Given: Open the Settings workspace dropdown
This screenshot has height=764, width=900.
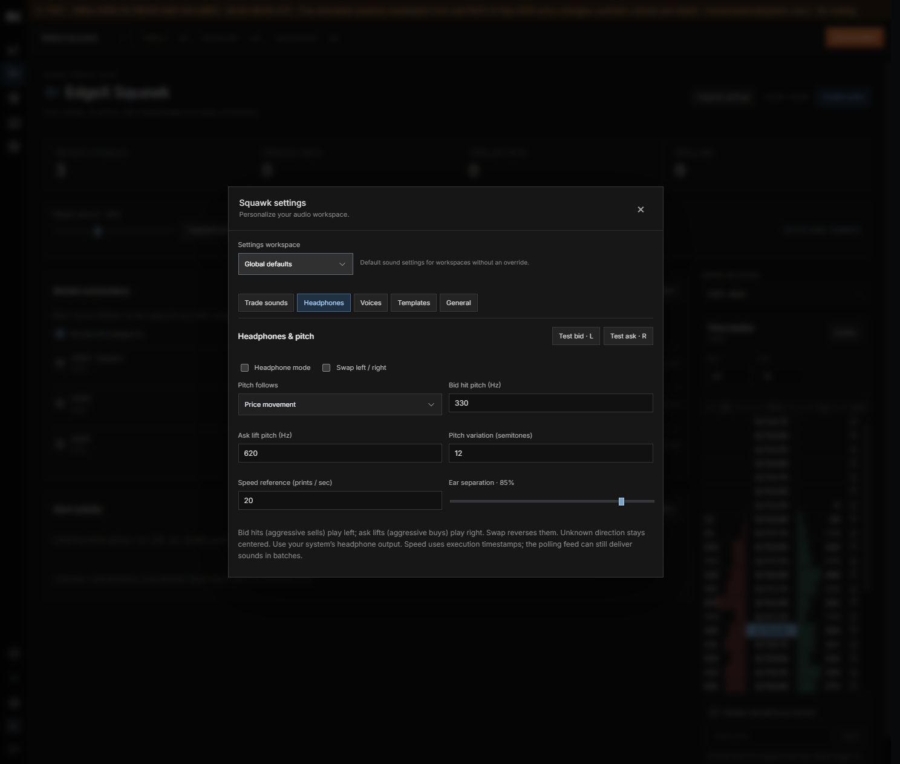Looking at the screenshot, I should tap(295, 264).
